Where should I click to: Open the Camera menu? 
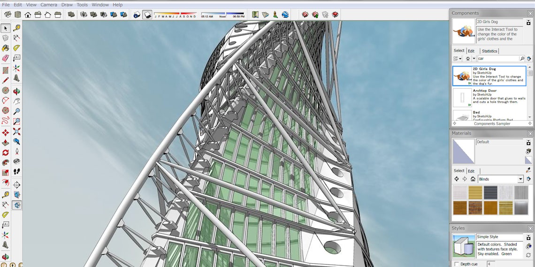(x=49, y=5)
